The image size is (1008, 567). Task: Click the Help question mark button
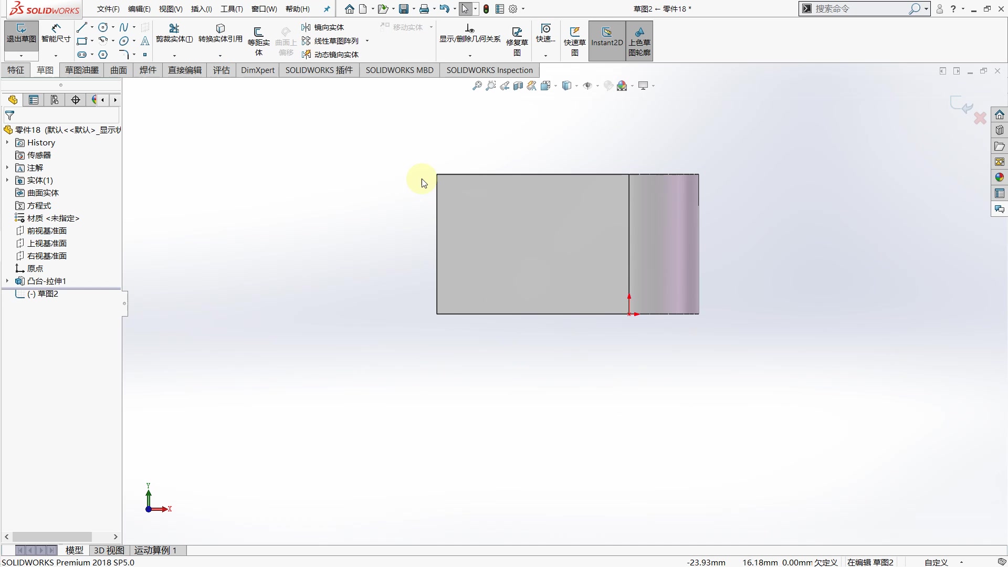click(954, 8)
